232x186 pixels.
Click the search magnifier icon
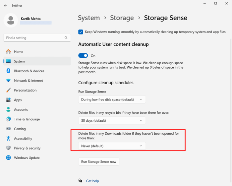(x=66, y=38)
